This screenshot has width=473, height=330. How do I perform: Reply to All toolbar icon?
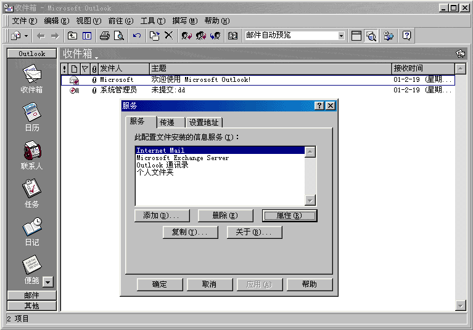201,36
